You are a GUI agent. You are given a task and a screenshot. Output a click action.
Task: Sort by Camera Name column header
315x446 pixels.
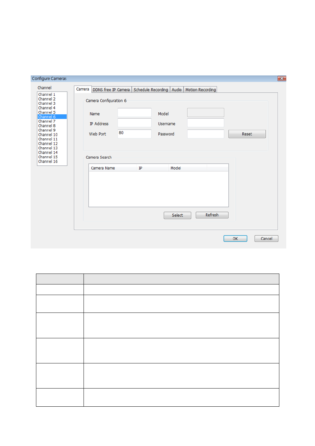[x=113, y=168]
